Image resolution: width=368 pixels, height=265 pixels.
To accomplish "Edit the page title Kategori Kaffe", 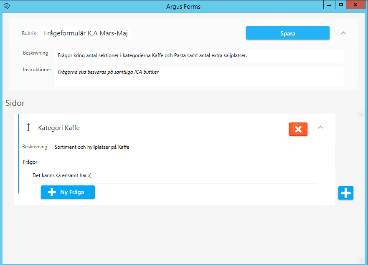I will 59,128.
